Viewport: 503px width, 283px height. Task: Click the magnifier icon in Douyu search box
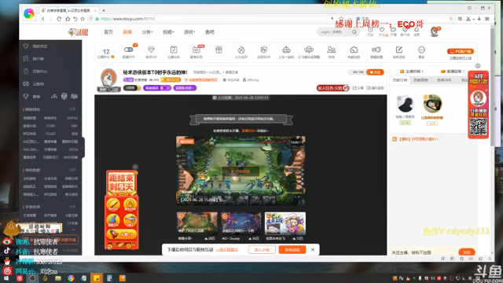coord(354,31)
